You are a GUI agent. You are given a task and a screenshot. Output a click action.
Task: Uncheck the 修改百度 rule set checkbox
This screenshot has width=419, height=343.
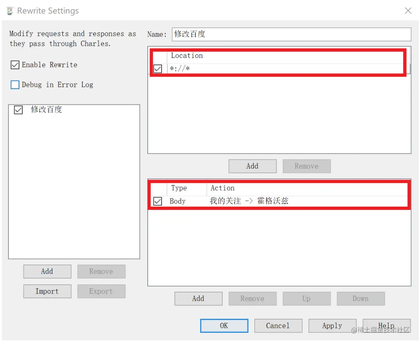click(x=18, y=110)
